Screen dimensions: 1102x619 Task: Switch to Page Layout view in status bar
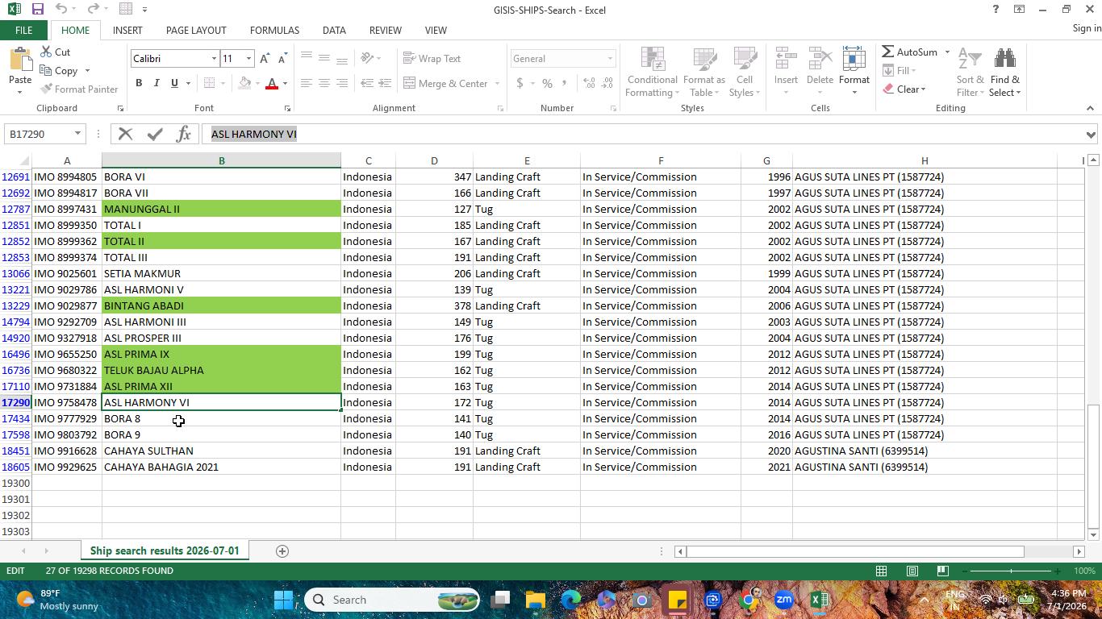click(912, 571)
